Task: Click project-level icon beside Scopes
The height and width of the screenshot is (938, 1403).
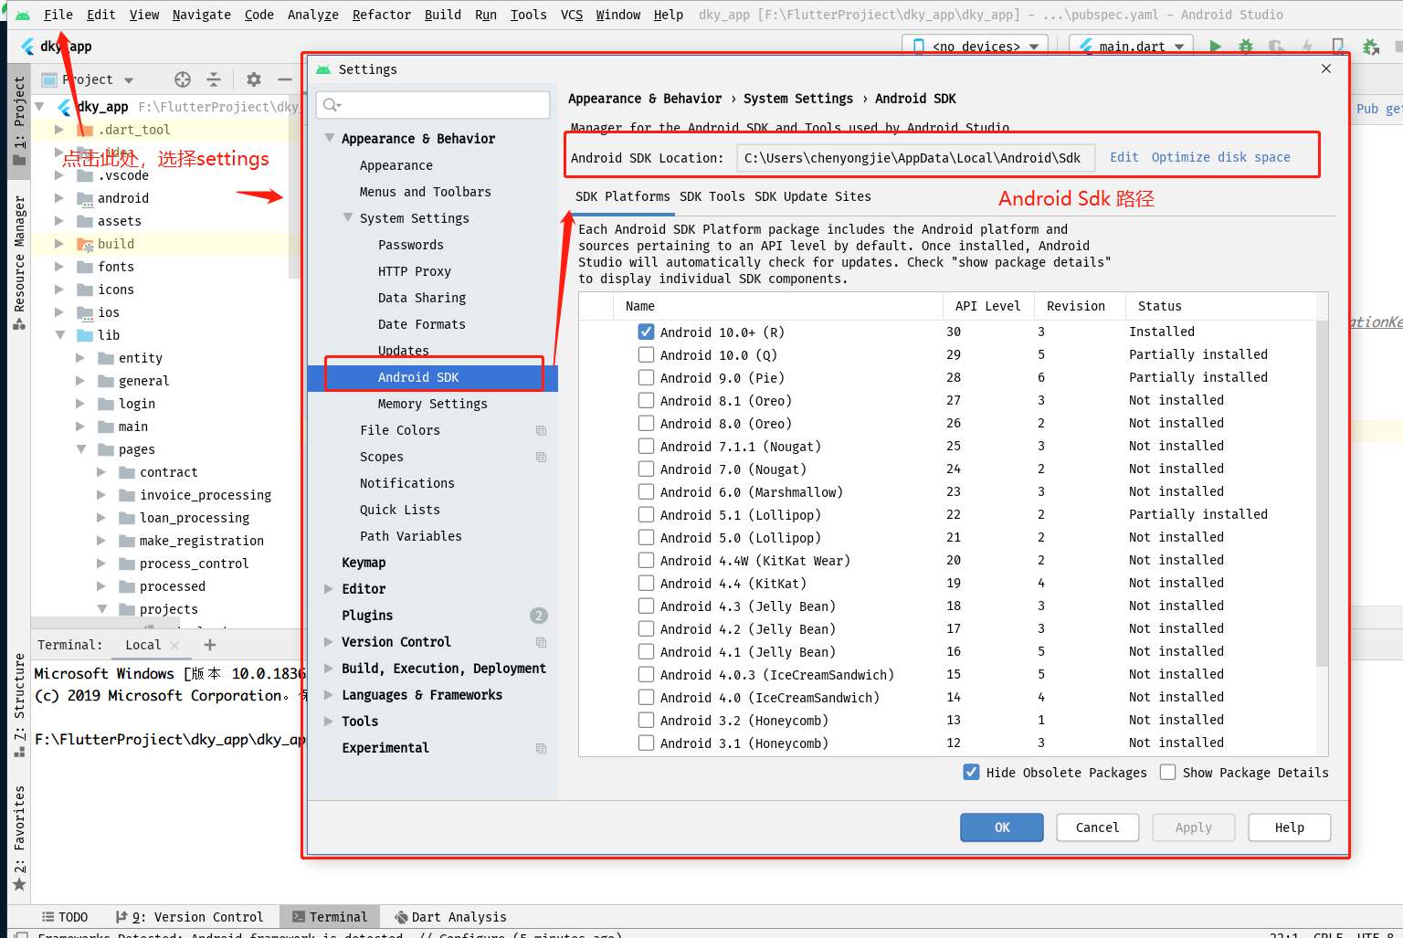Action: tap(541, 457)
